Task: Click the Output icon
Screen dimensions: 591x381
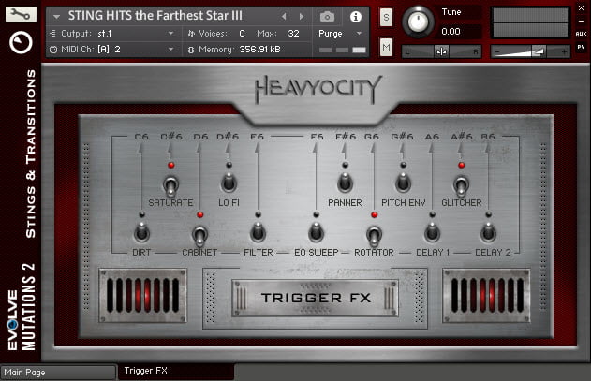Action: pos(53,34)
